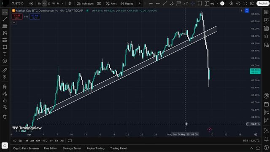Image resolution: width=270 pixels, height=152 pixels.
Task: Create an Alert
Action: [x=111, y=3]
